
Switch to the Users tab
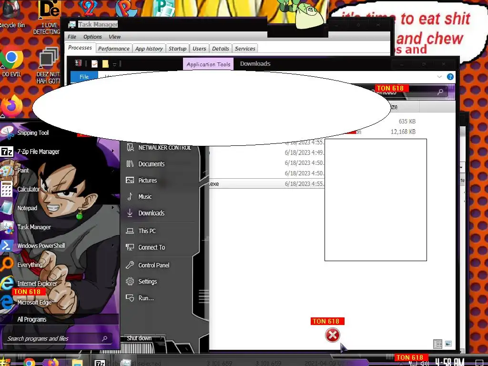[199, 49]
